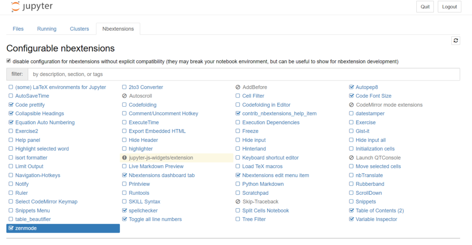Switch to the Files tab

(x=18, y=29)
